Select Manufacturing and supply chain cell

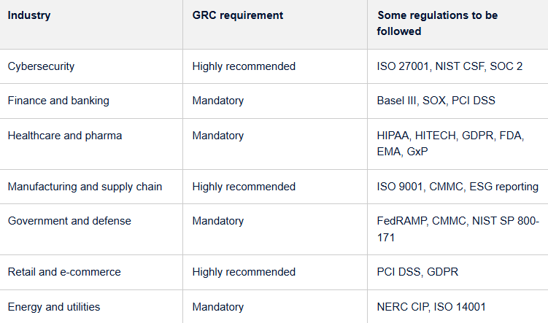pos(85,187)
